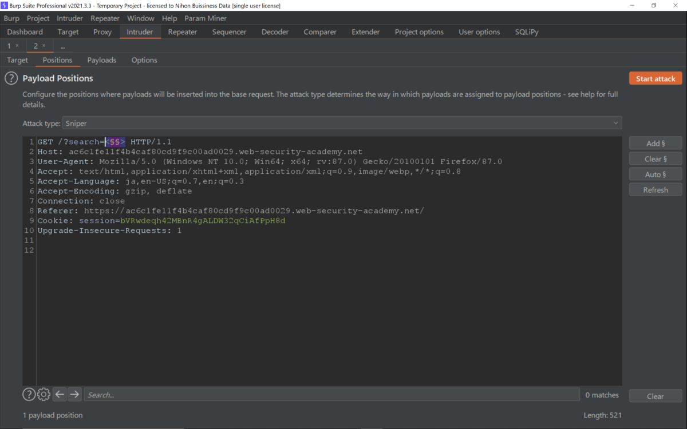The width and height of the screenshot is (687, 429).
Task: Click the Accept-Encoding header line
Action: [x=114, y=191]
